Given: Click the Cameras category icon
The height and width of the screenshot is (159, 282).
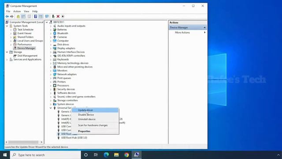Looking at the screenshot, I should point(55,37).
